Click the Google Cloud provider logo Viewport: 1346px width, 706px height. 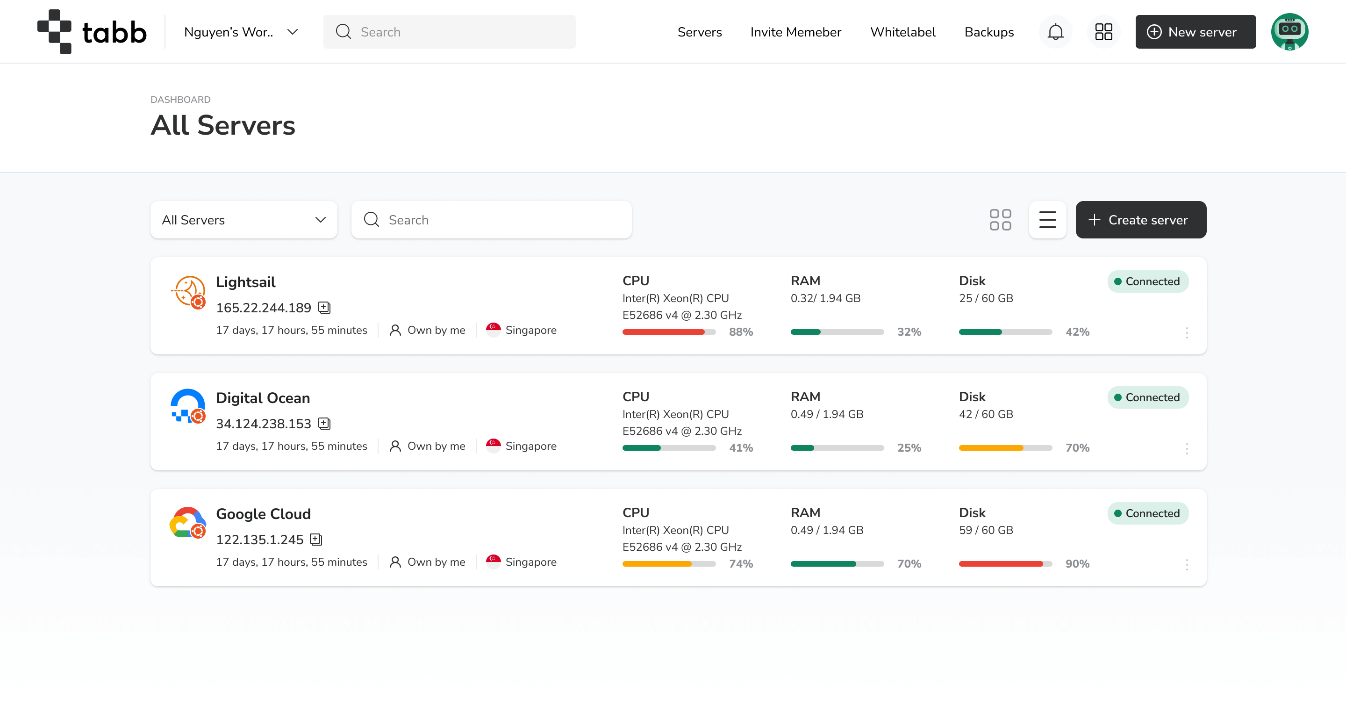click(x=188, y=523)
